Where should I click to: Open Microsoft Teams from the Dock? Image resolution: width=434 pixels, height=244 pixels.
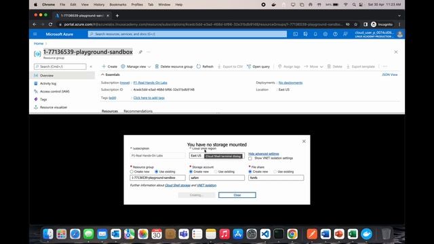[x=184, y=234]
